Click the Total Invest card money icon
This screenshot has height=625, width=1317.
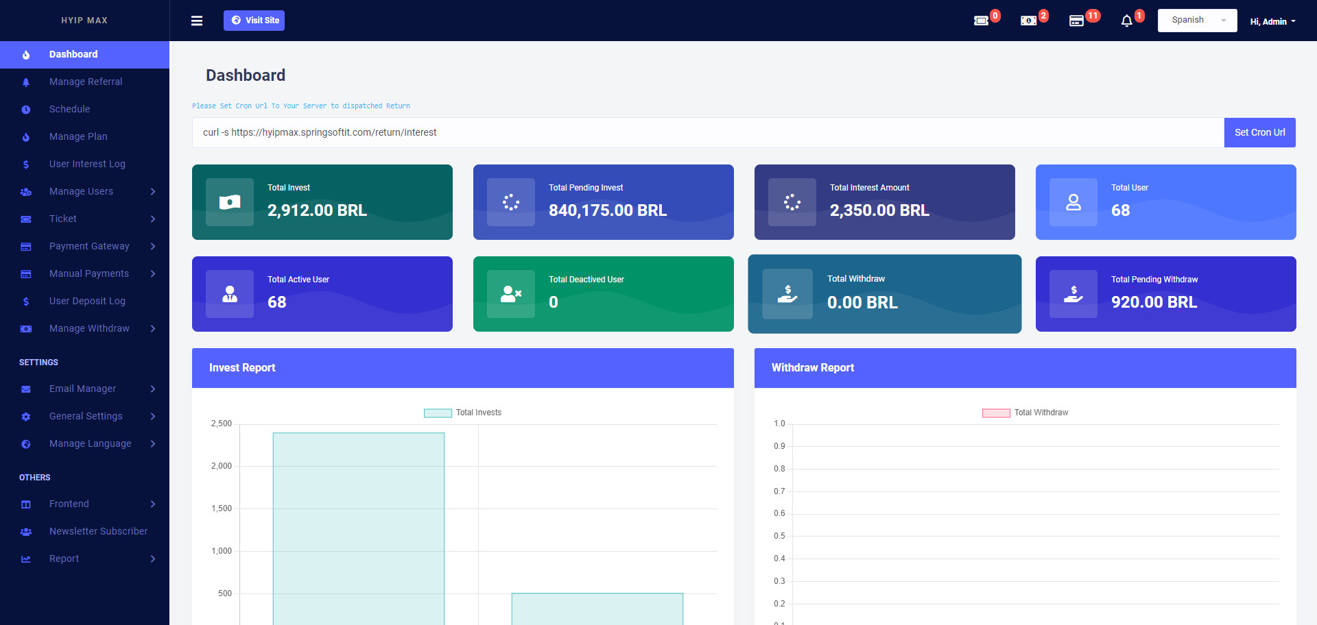click(230, 202)
